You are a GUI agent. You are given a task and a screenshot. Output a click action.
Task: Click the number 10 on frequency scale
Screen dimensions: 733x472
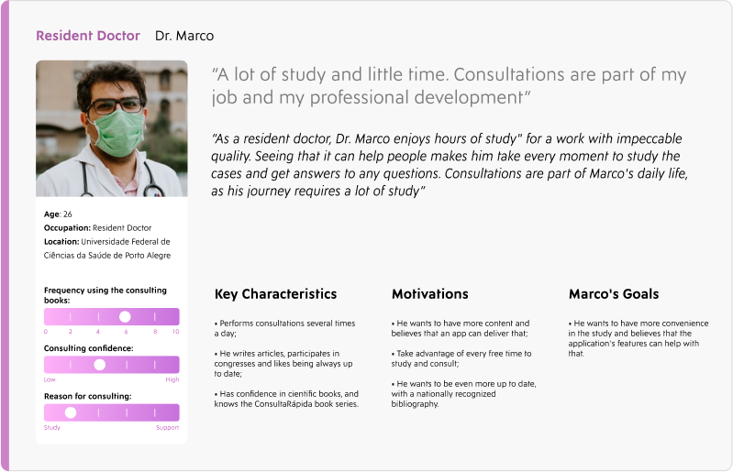[176, 332]
